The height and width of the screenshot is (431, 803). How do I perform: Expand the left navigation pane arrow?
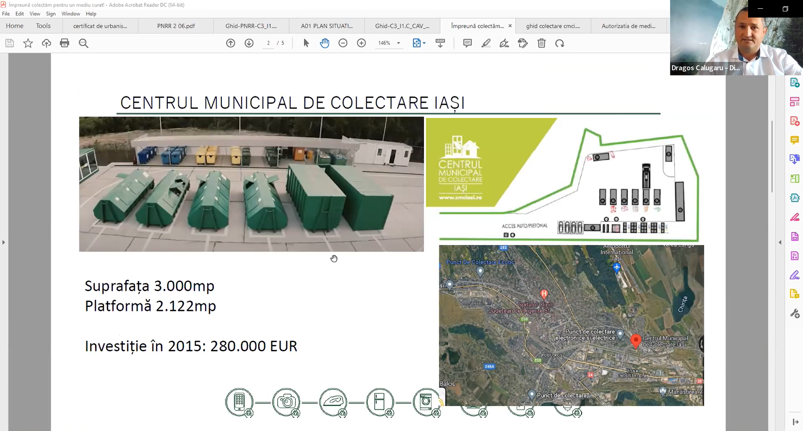[4, 242]
